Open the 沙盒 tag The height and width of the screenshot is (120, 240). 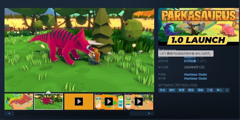click(x=210, y=90)
